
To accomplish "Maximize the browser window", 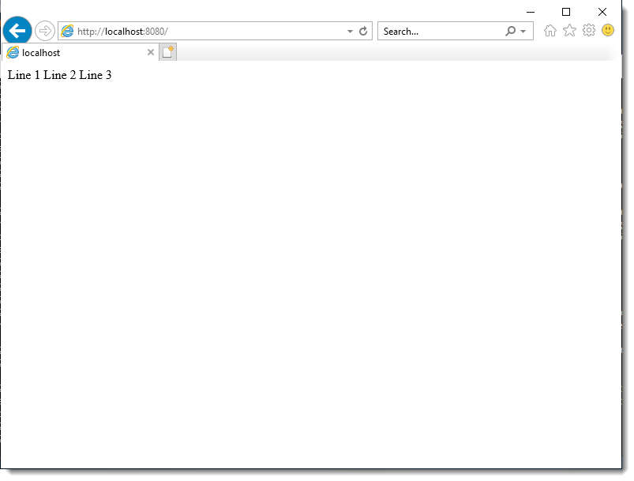I will pos(566,12).
